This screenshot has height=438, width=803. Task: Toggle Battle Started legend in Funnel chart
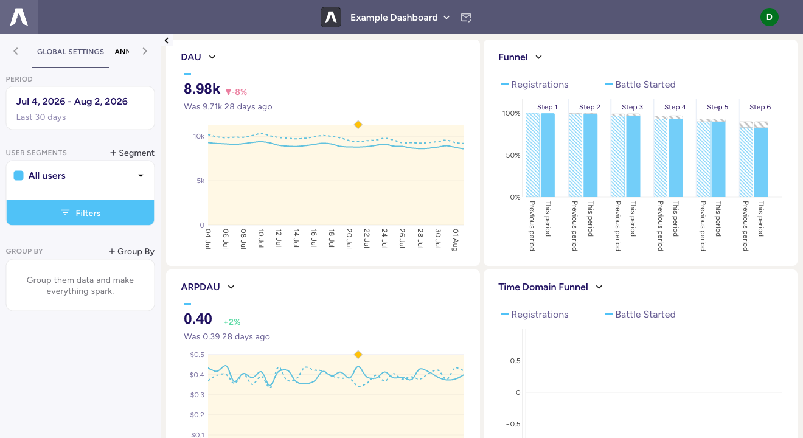[641, 85]
